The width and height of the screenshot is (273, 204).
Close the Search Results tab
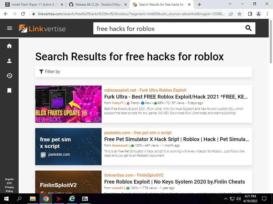point(189,5)
